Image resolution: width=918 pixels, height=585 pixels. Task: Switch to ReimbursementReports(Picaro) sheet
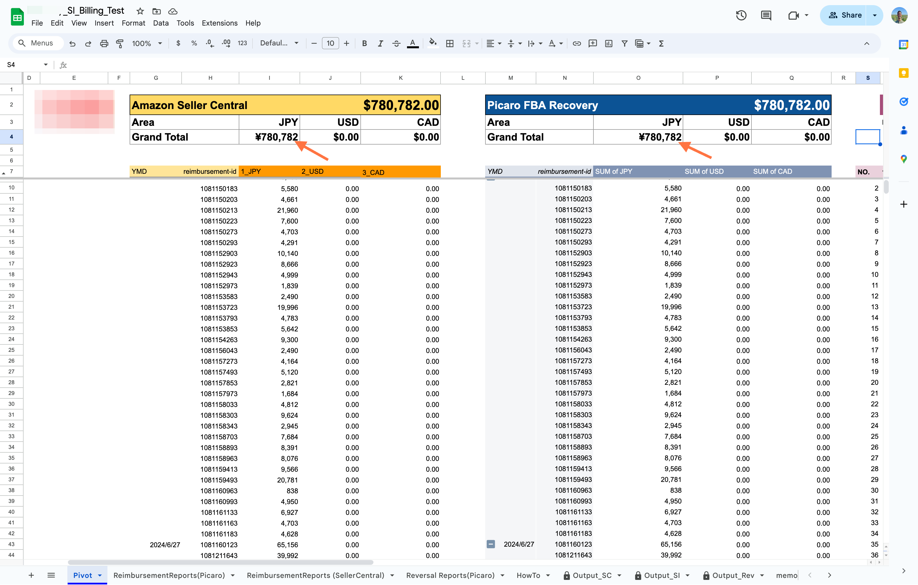pos(169,575)
